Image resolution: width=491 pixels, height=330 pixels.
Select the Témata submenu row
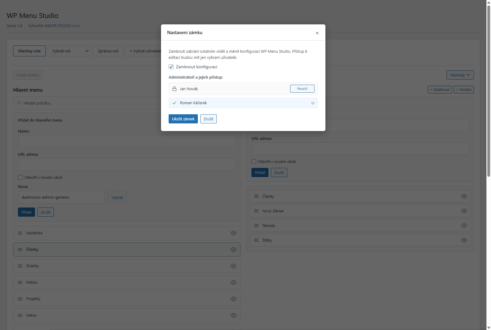[x=360, y=225]
